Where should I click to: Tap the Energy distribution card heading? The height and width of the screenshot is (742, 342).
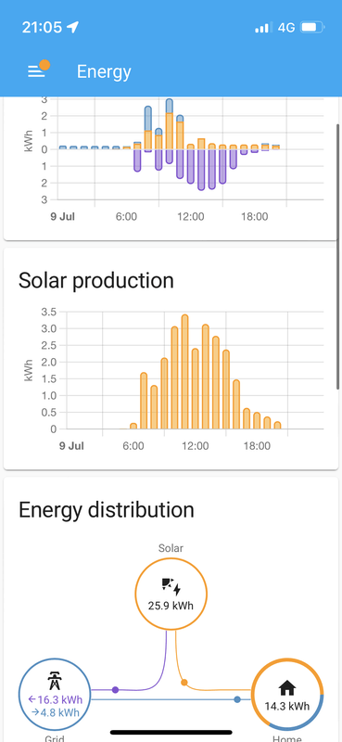coord(107,510)
